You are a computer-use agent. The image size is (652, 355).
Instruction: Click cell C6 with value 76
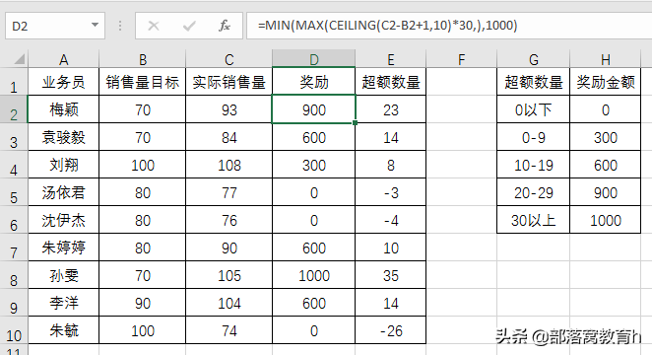coord(229,220)
